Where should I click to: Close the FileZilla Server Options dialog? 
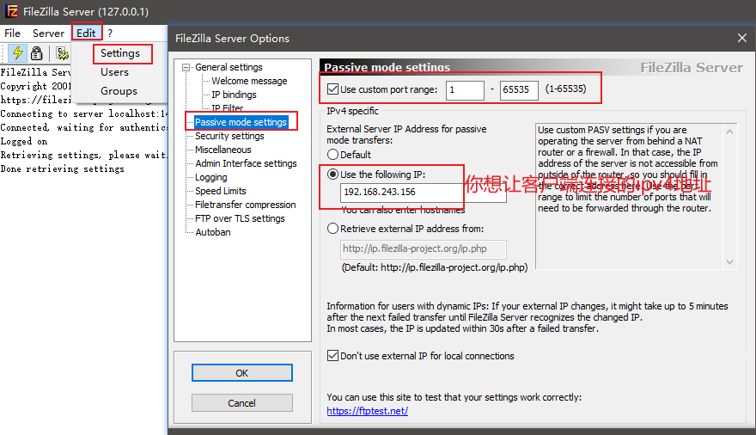point(742,38)
